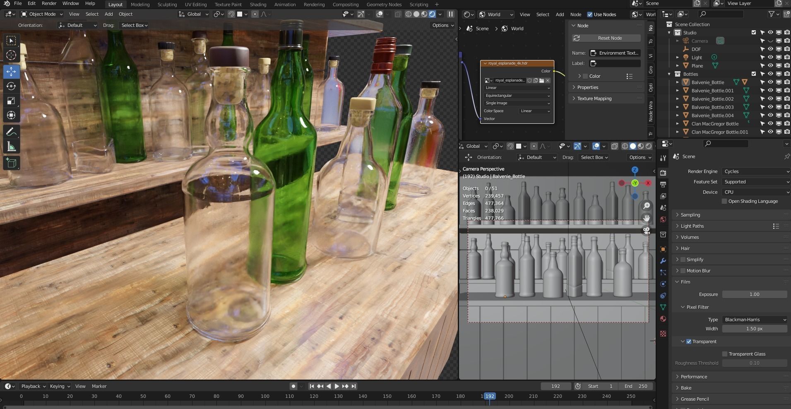791x409 pixels.
Task: Open the Marker menu in the timeline
Action: coord(99,386)
